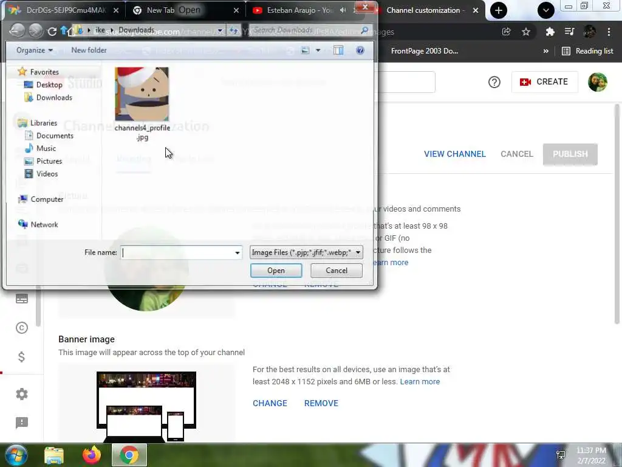Click Downloads in the address breadcrumb

pos(137,30)
